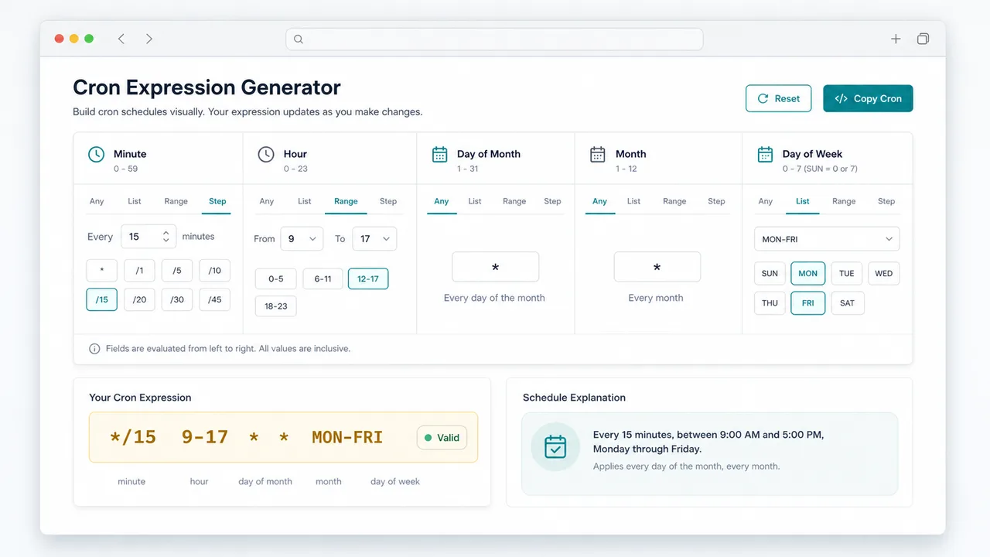The width and height of the screenshot is (990, 557).
Task: Choose the /30 minute step preset
Action: point(177,299)
